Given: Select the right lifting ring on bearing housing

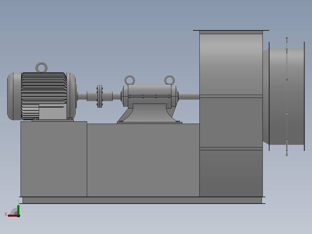Looking at the screenshot, I should click(x=170, y=80).
